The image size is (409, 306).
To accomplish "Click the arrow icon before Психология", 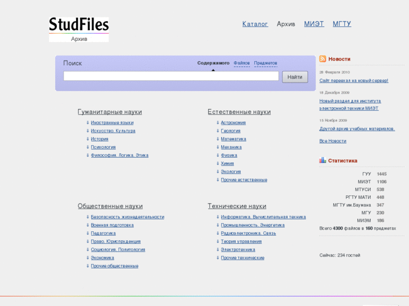I will click(x=88, y=147).
